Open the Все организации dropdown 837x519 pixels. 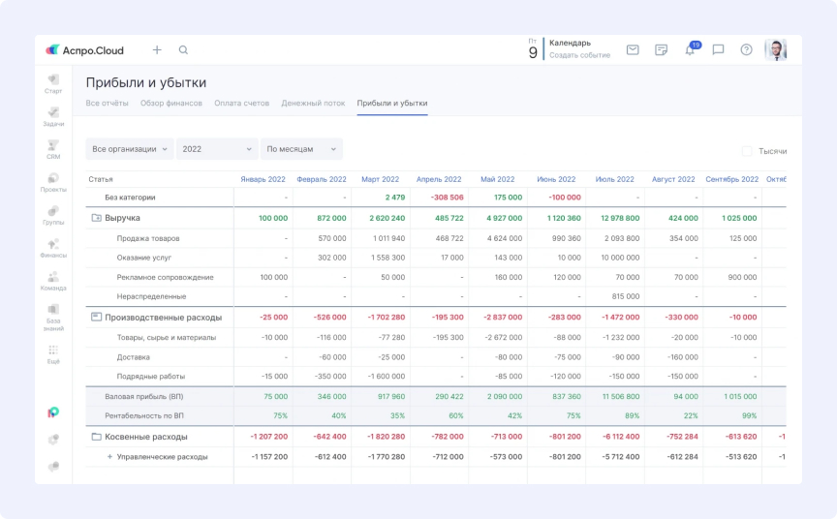pyautogui.click(x=130, y=149)
